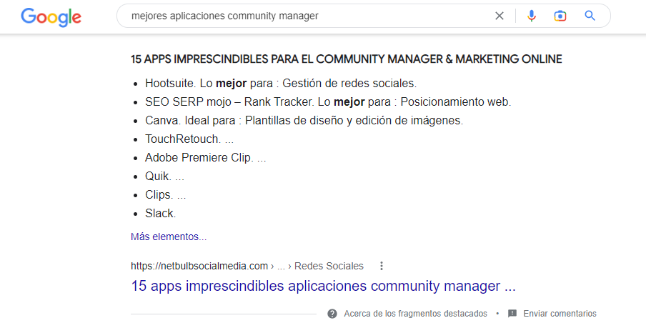The image size is (646, 333).
Task: Click the netbulbsocialmedia.com URL breadcrumb
Action: [x=247, y=266]
